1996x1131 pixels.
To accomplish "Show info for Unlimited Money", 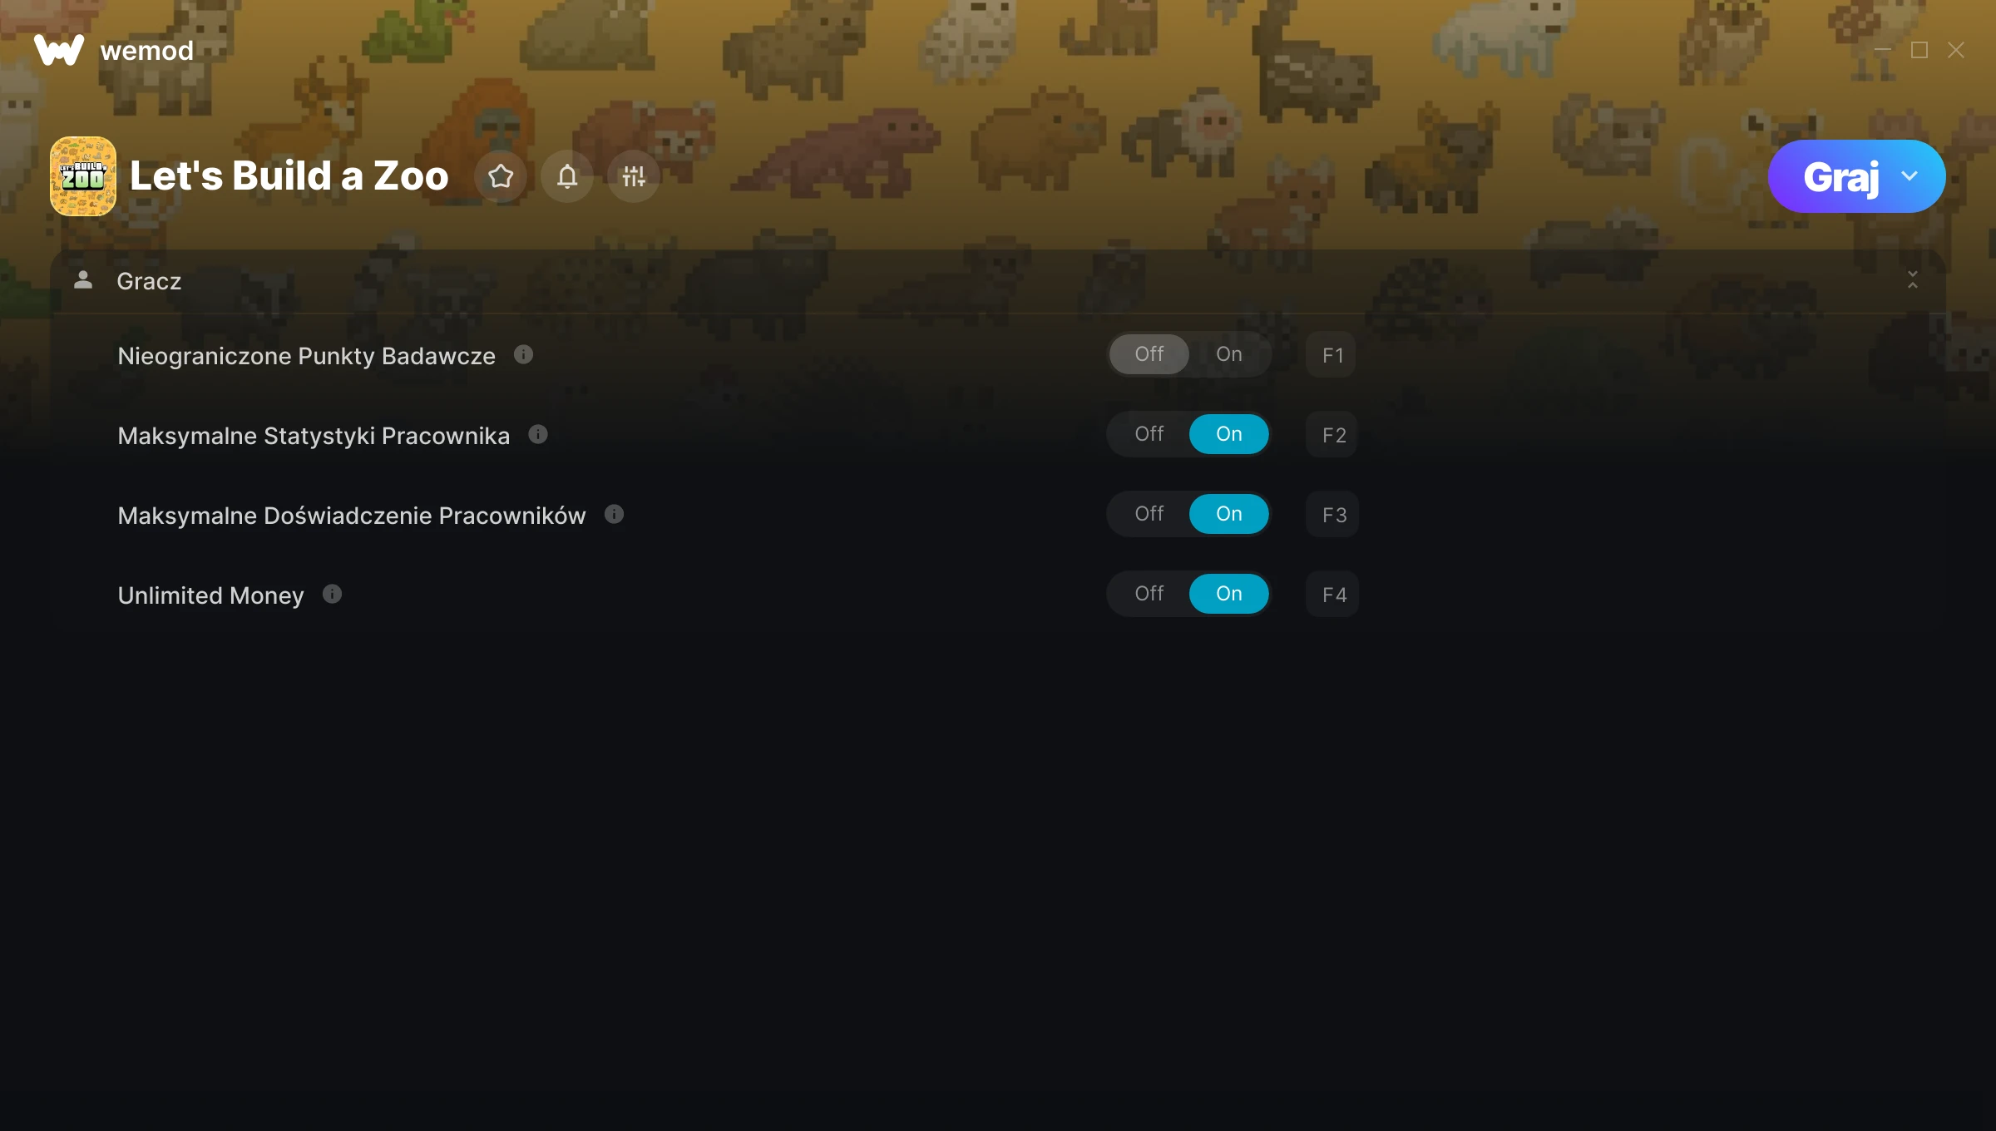I will click(x=332, y=595).
